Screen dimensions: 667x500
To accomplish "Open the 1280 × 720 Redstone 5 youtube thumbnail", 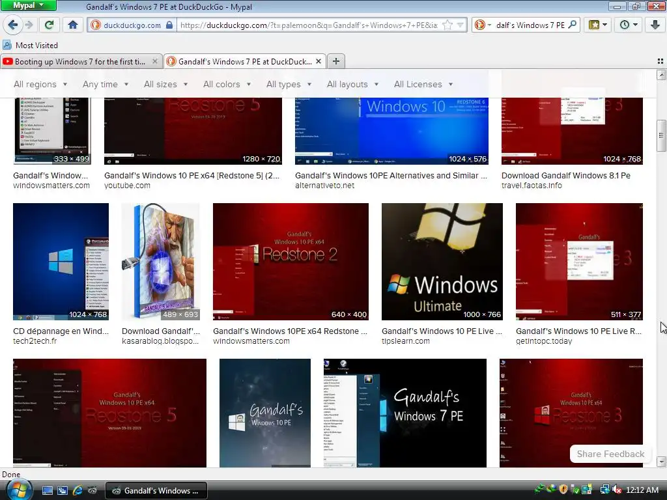I will tap(193, 131).
